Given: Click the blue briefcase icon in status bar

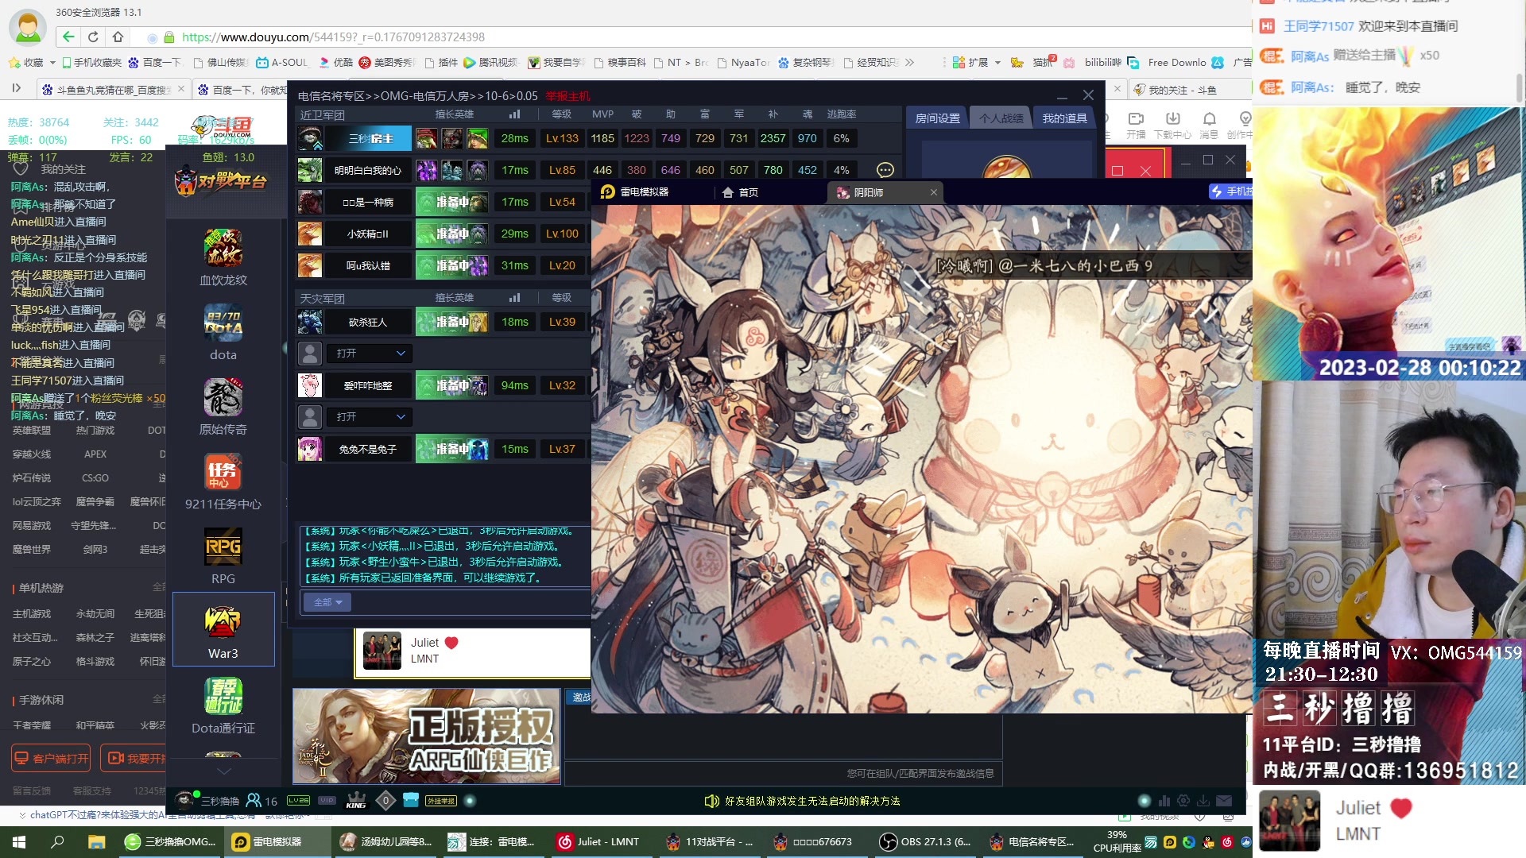Looking at the screenshot, I should pyautogui.click(x=411, y=800).
